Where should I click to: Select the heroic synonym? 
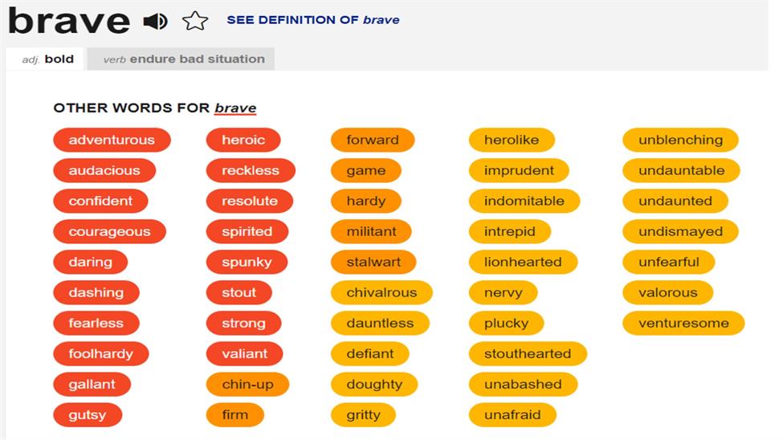tap(243, 140)
